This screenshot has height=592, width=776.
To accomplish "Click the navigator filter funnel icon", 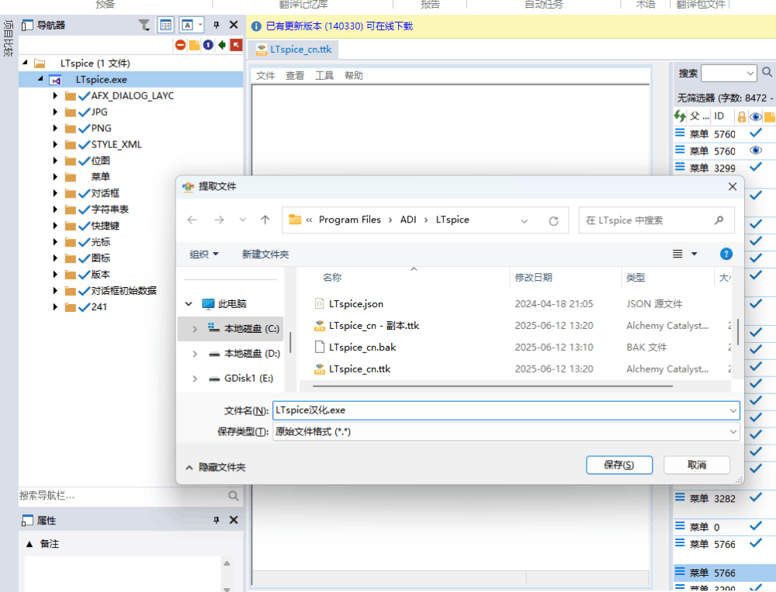I will [144, 26].
